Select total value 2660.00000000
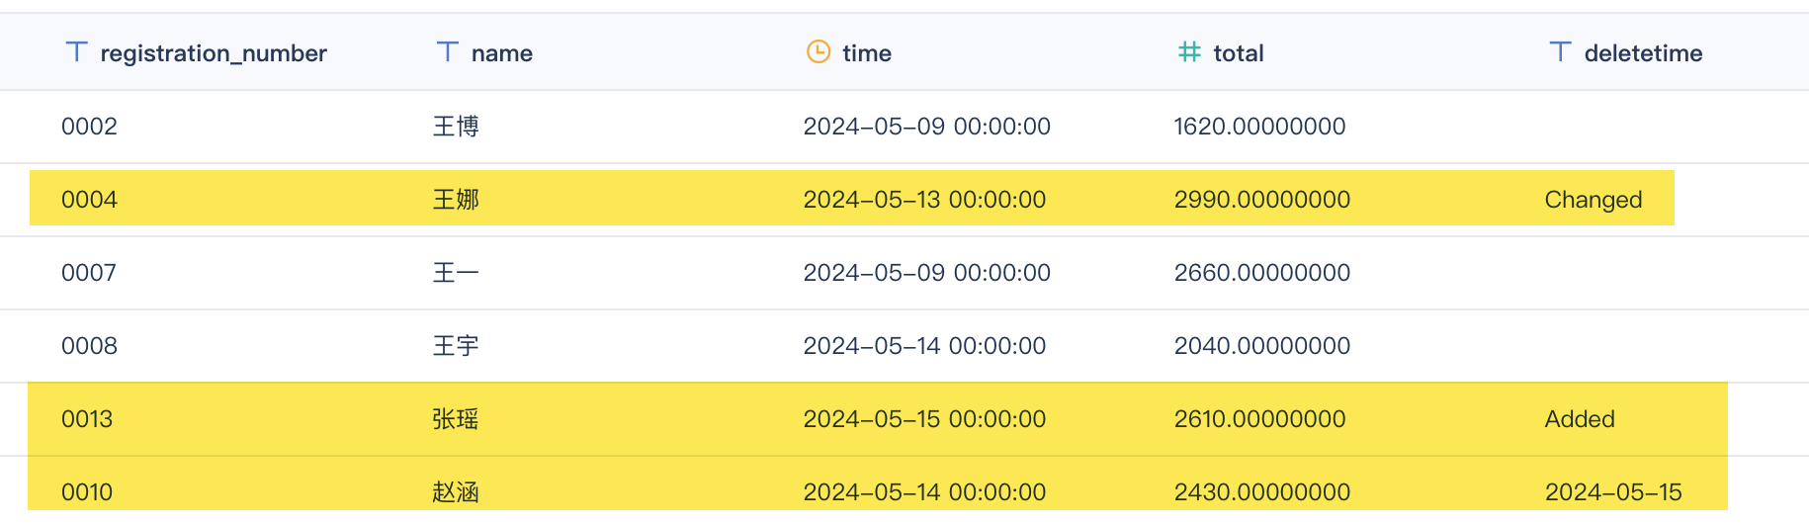The image size is (1809, 526). pyautogui.click(x=1262, y=273)
